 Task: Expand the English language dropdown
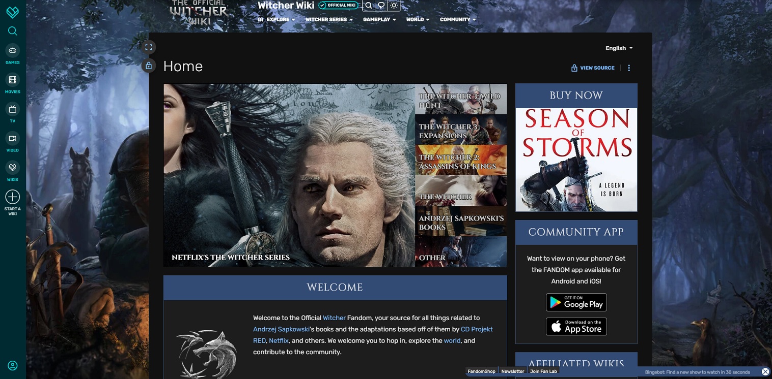pyautogui.click(x=618, y=48)
